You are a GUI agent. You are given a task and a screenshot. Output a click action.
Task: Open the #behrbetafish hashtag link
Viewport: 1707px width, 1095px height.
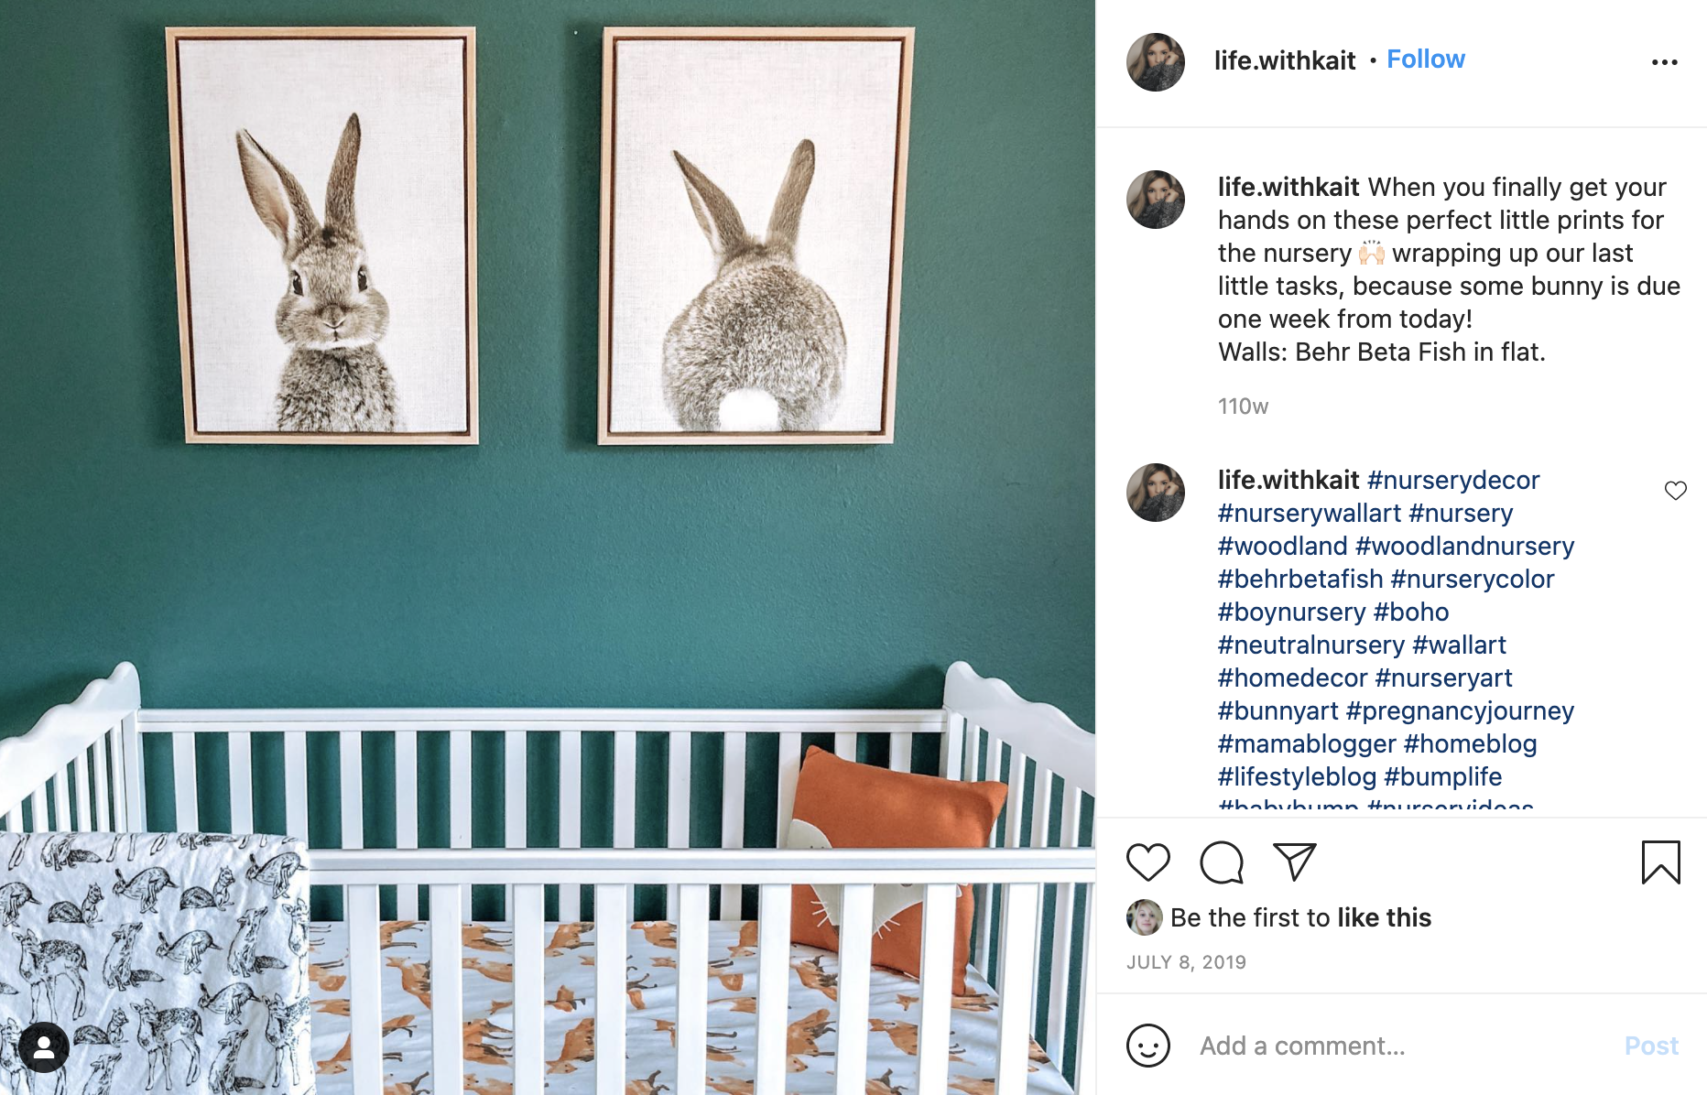(x=1300, y=579)
